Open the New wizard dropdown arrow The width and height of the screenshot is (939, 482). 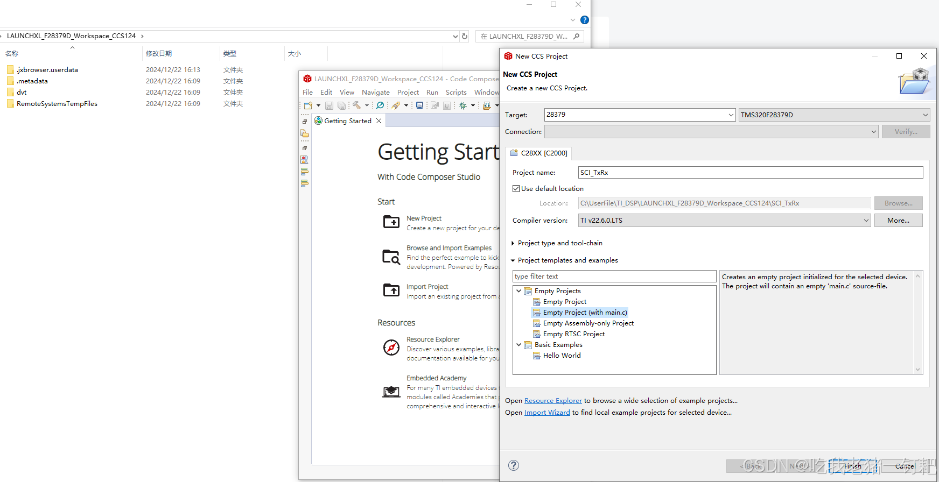tap(318, 105)
